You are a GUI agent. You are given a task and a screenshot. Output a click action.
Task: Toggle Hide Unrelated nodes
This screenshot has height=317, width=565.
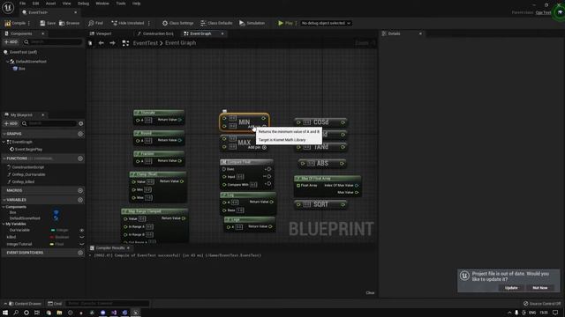point(127,23)
